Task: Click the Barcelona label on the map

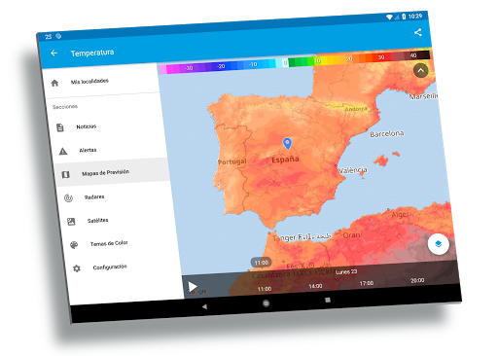Action: [387, 133]
